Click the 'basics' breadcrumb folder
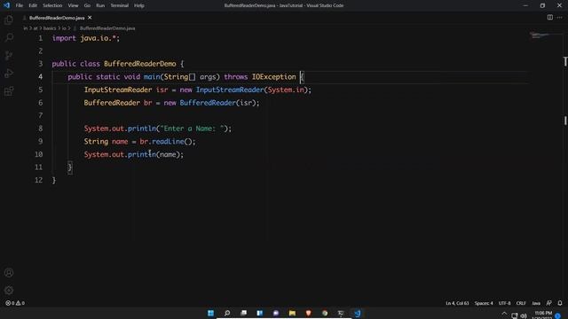Viewport: 568px width, 319px height. pos(50,28)
